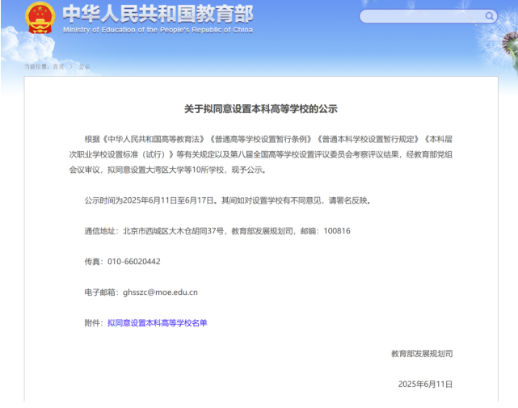The width and height of the screenshot is (518, 408).
Task: Go to 首页 in the breadcrumb
Action: (x=58, y=66)
